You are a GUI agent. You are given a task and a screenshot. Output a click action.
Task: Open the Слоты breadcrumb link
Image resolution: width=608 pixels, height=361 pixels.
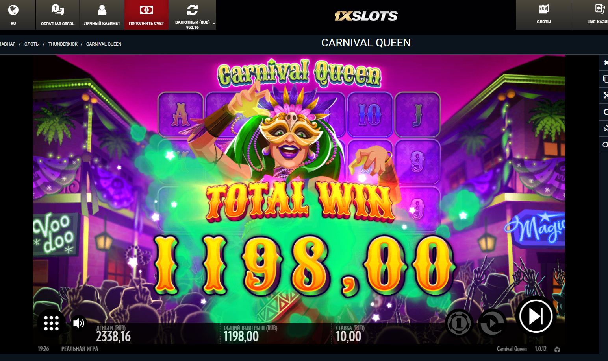pos(32,44)
